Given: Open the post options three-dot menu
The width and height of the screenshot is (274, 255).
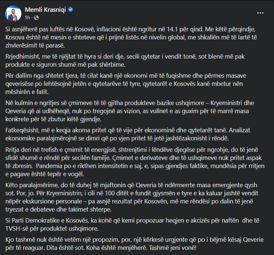Looking at the screenshot, I should pos(260,13).
